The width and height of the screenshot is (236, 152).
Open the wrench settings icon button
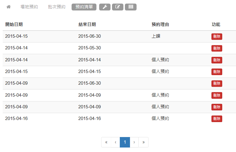coord(105,7)
